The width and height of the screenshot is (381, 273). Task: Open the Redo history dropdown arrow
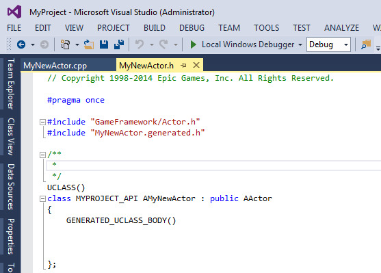pyautogui.click(x=175, y=44)
